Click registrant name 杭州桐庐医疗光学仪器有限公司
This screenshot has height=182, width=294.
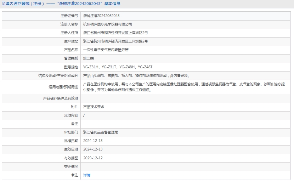(107, 24)
